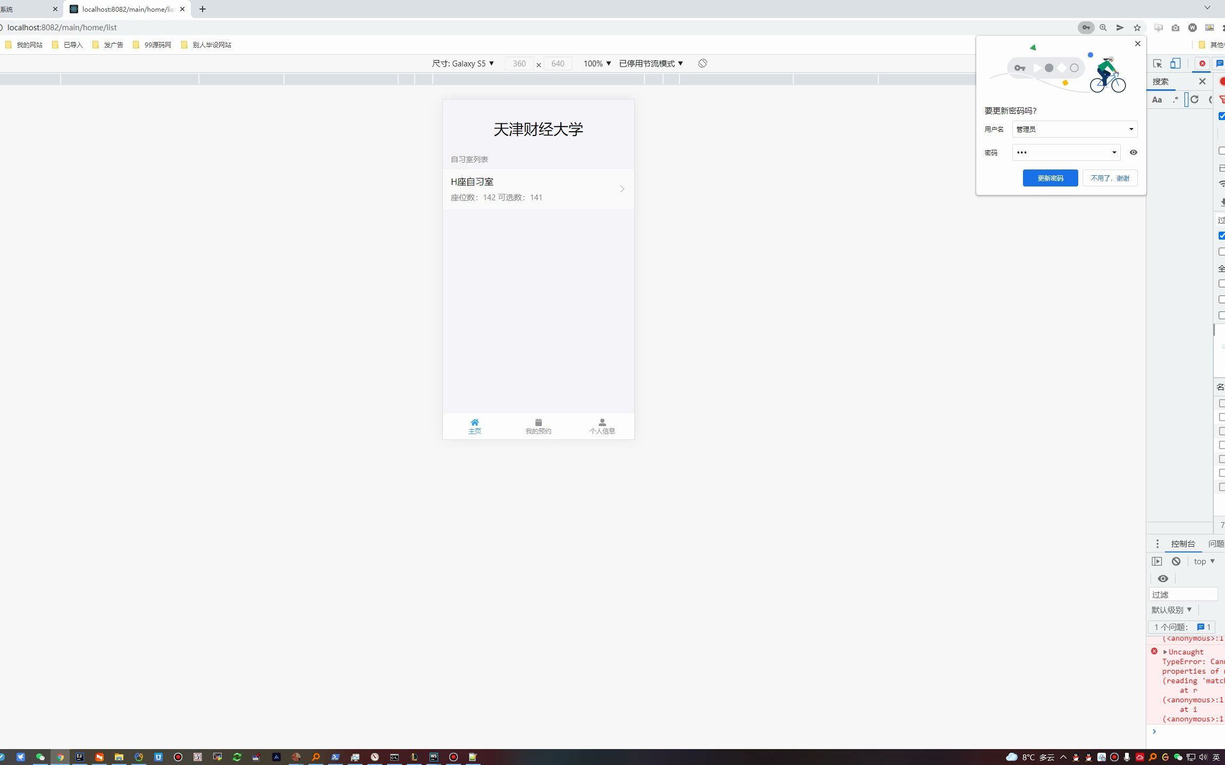Viewport: 1225px width, 765px height.
Task: Click the rotate viewport orientation icon
Action: pyautogui.click(x=702, y=63)
